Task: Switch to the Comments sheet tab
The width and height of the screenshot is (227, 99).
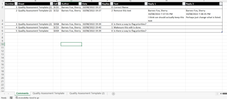Action: pyautogui.click(x=22, y=93)
